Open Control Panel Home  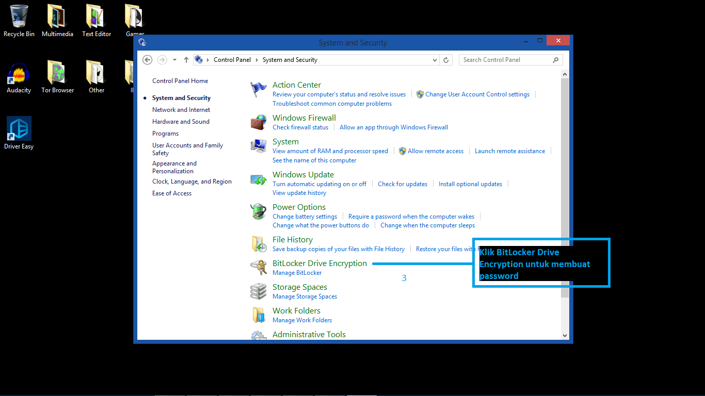click(180, 81)
